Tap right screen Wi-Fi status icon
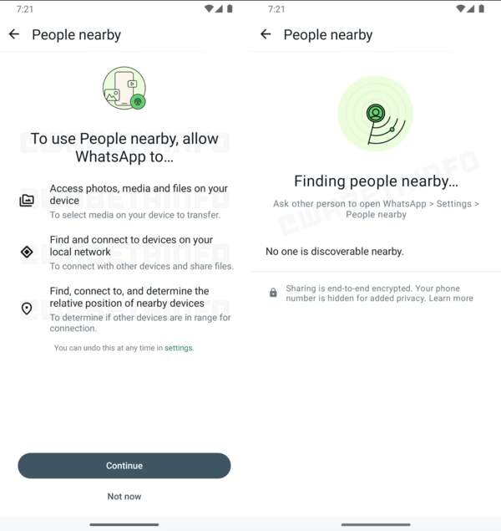The image size is (501, 531). click(x=458, y=8)
